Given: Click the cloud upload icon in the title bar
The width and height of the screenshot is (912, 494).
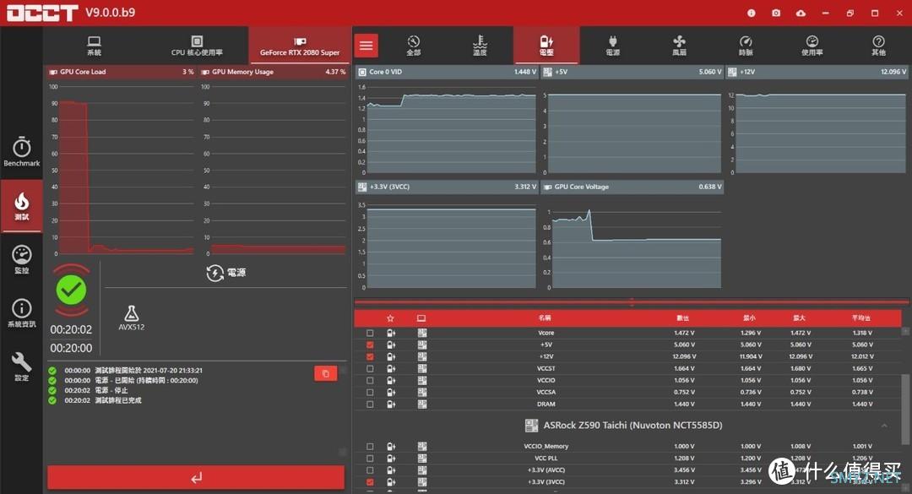Looking at the screenshot, I should coord(801,13).
